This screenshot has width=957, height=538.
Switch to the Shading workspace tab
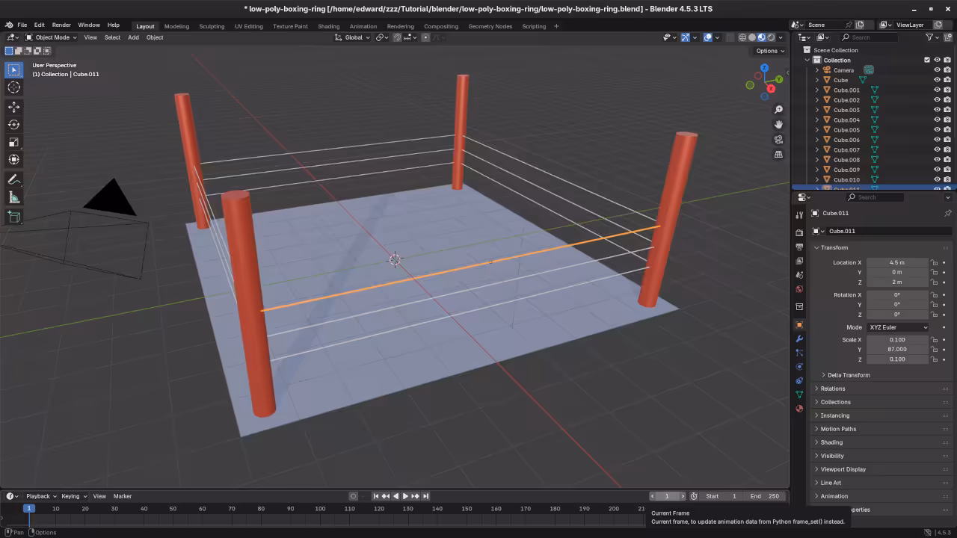point(328,26)
